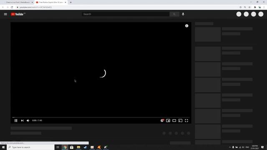Open the taskbar clock and date

[254, 147]
